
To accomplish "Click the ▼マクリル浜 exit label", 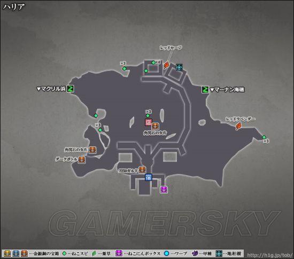I will point(51,89).
